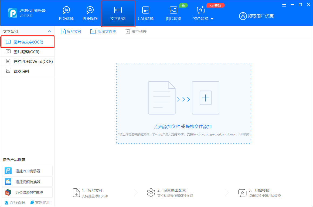
Task: Click the 图片转换 picture icon
Action: pos(173,10)
